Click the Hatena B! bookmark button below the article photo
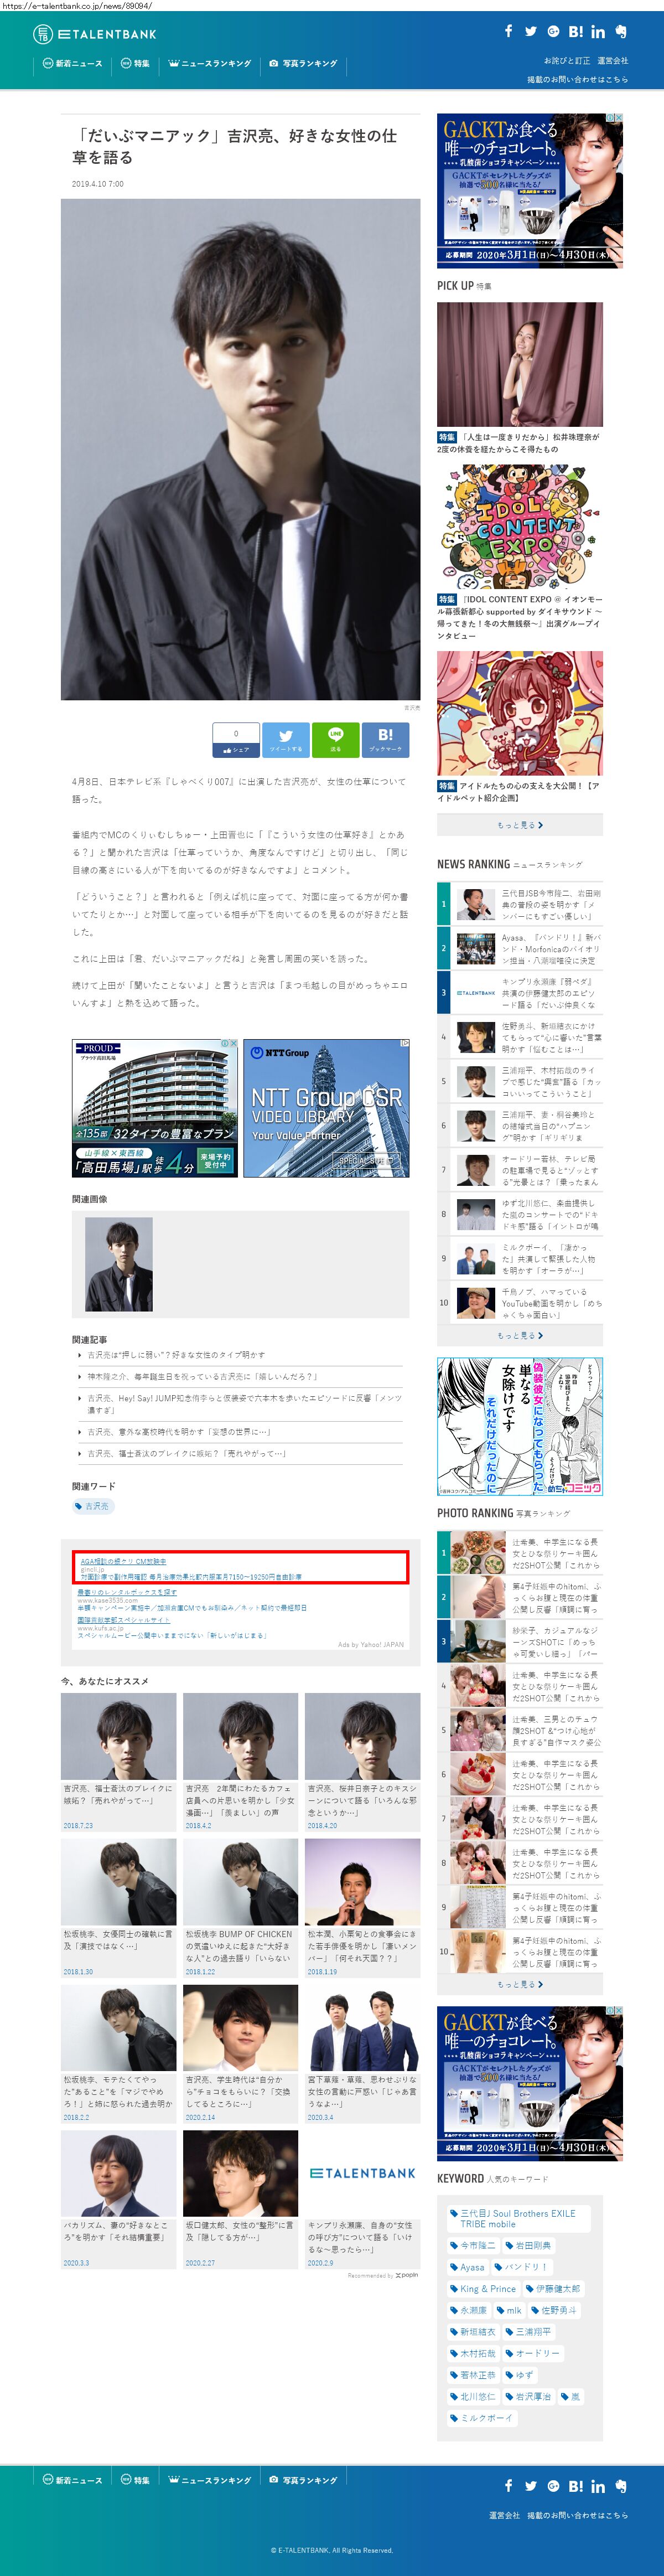 click(385, 739)
